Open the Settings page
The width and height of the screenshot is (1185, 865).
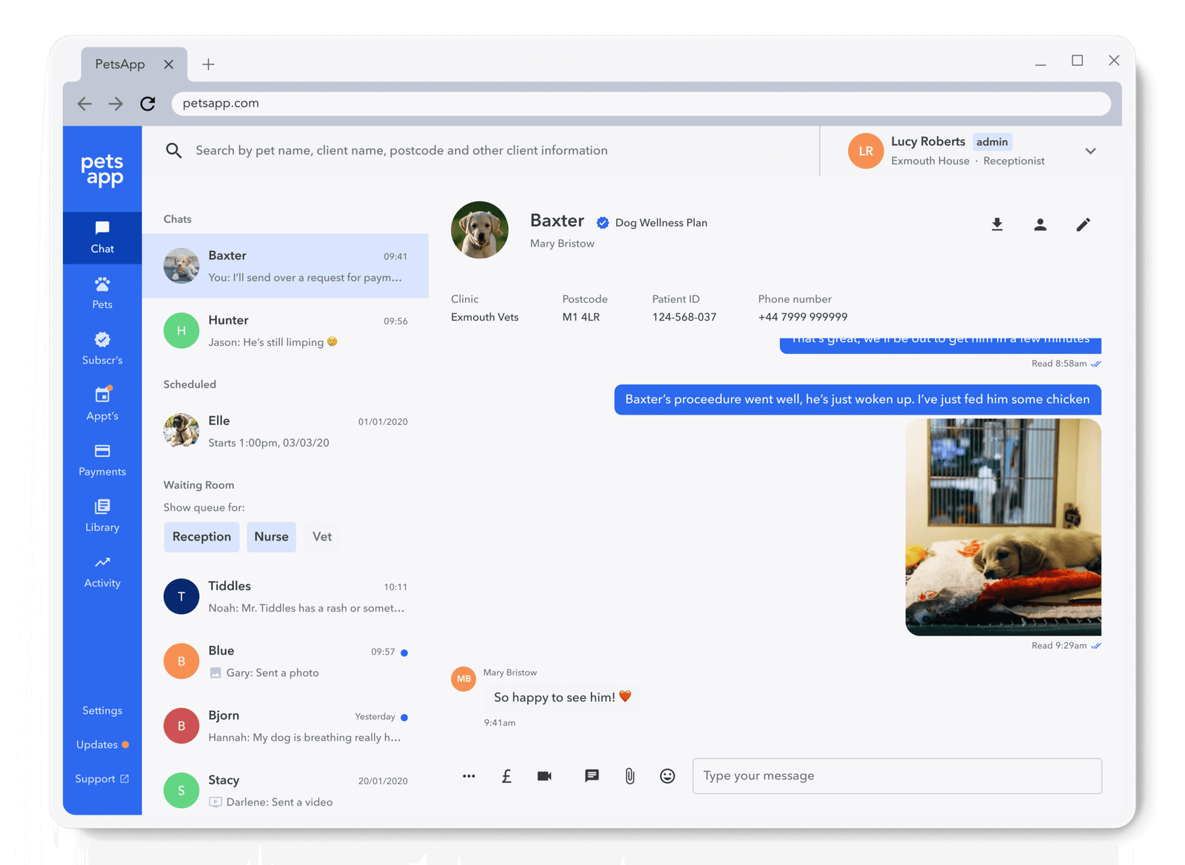tap(102, 710)
